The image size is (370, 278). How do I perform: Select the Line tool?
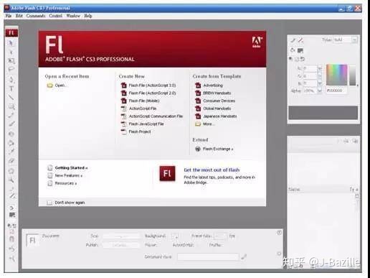[x=11, y=97]
